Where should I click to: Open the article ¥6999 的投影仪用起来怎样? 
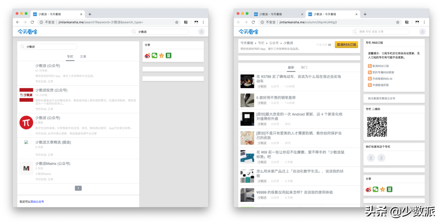tap(294, 192)
